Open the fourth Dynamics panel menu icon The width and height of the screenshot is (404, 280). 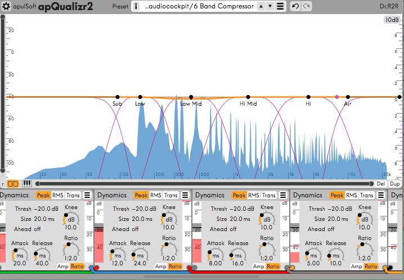381,195
